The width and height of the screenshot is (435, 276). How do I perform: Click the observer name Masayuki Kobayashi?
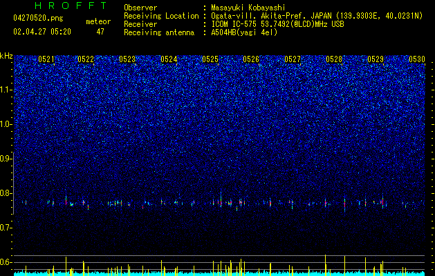pyautogui.click(x=248, y=8)
